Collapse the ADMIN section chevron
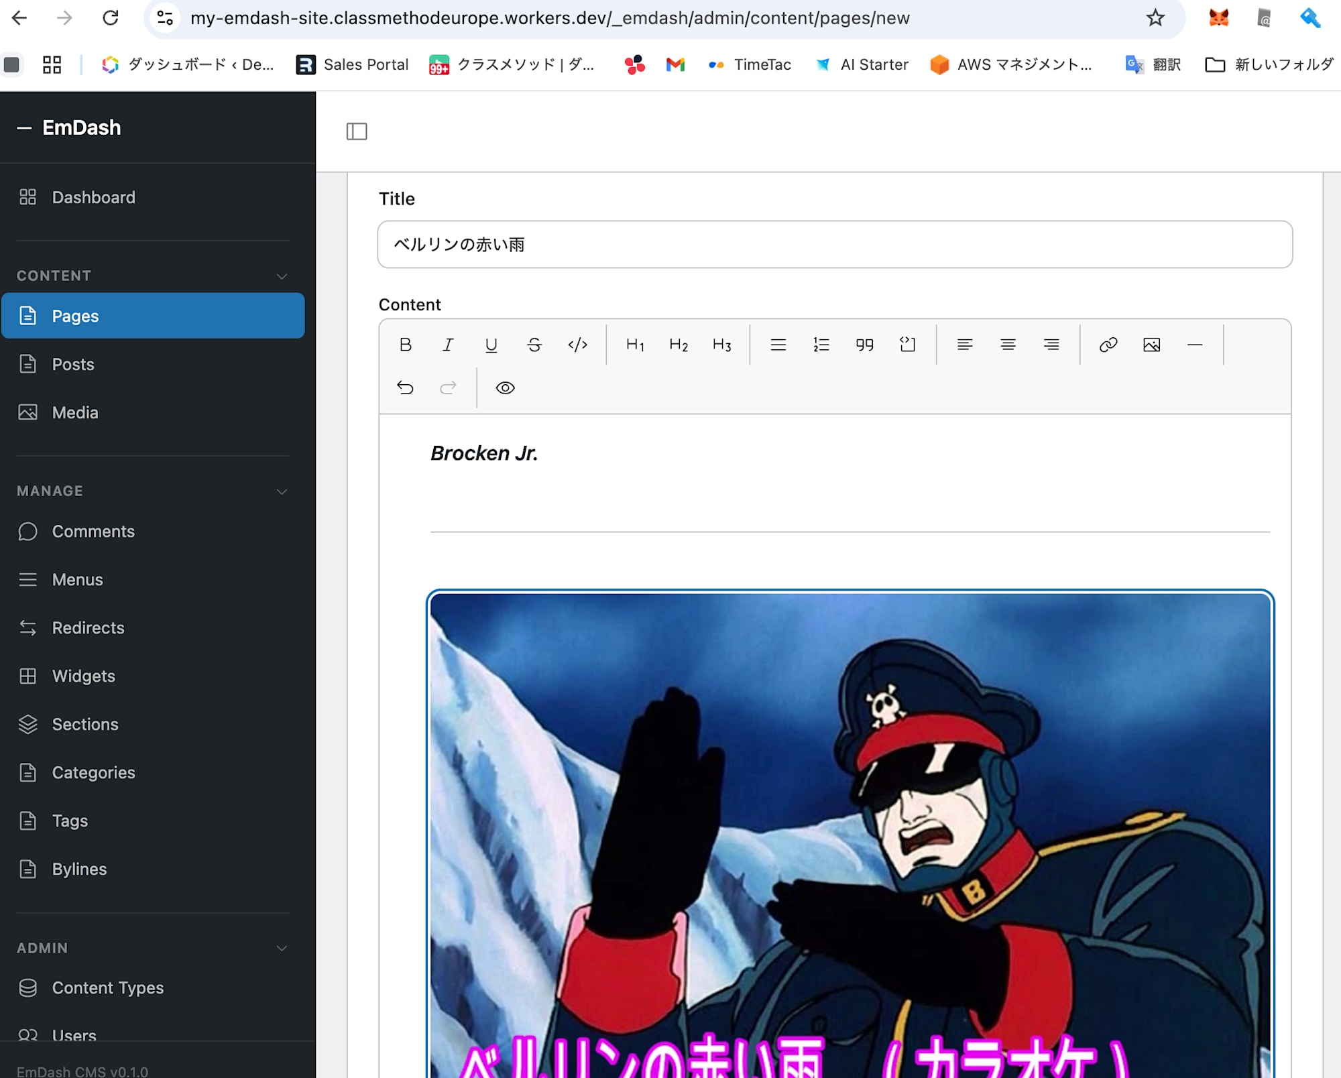 [x=282, y=948]
